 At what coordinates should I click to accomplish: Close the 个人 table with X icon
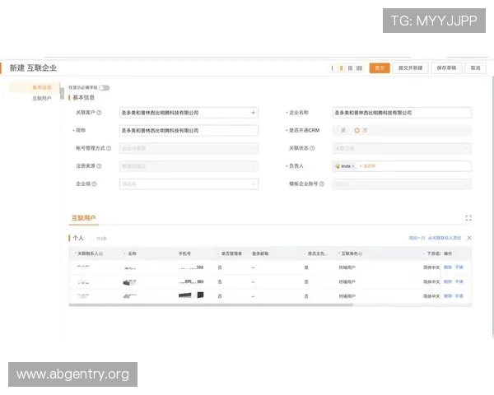coord(469,238)
